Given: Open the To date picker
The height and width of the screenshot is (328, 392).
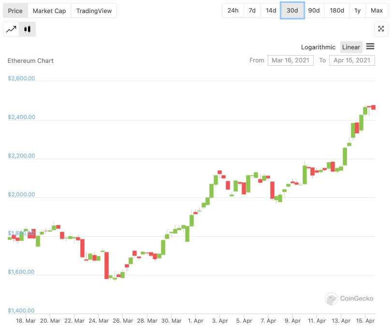Looking at the screenshot, I should point(352,60).
